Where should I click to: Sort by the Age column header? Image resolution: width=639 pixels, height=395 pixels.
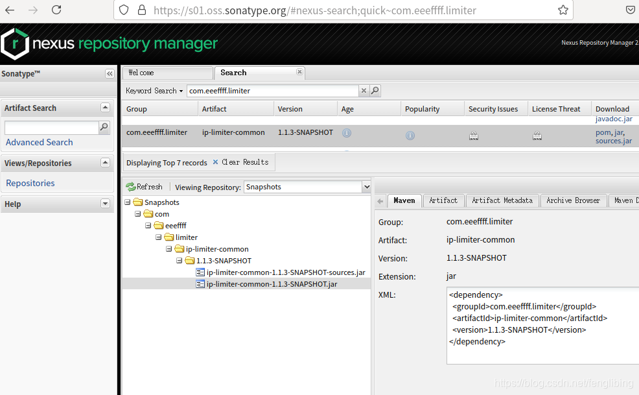(x=369, y=109)
